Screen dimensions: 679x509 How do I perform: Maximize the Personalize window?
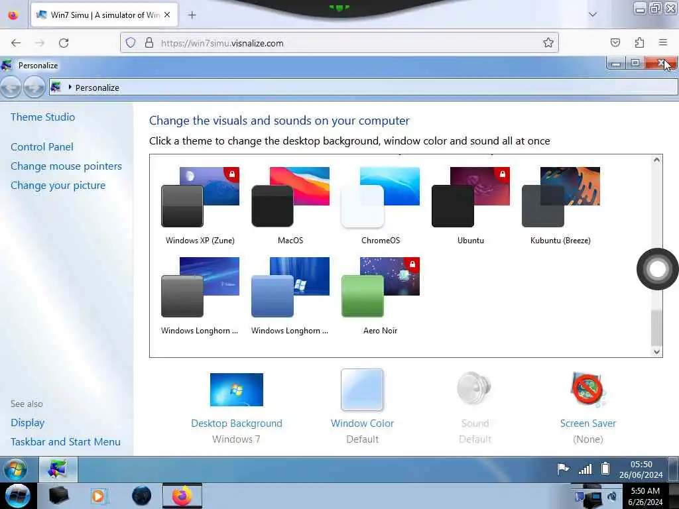tap(635, 64)
